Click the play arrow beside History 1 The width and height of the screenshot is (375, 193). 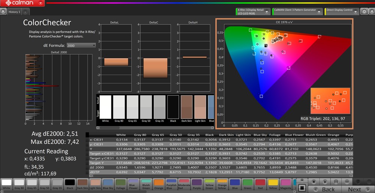tap(3, 12)
